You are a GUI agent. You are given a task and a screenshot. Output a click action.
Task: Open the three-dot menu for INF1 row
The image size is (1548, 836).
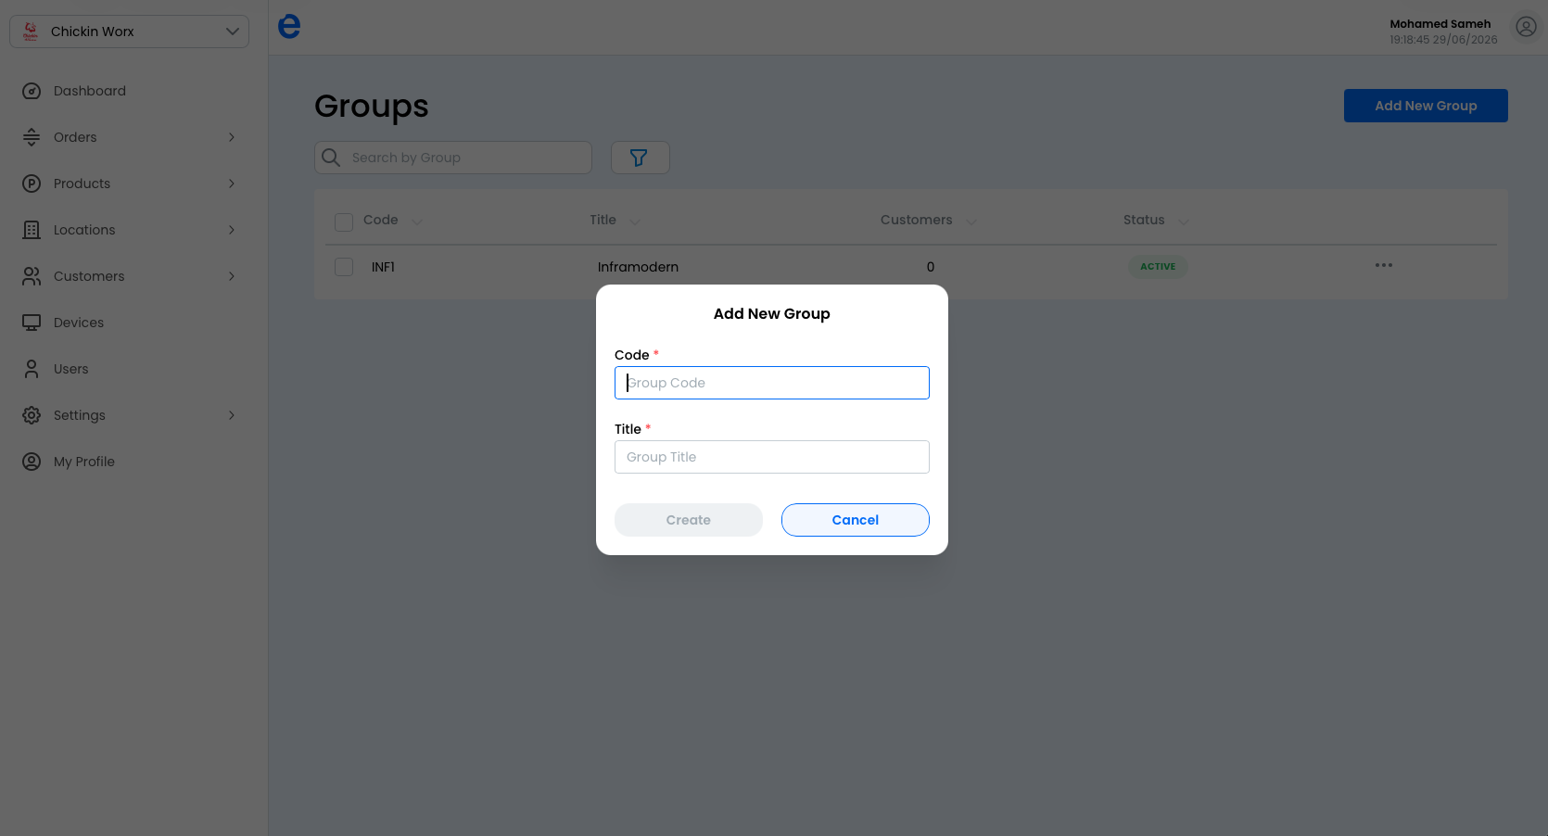click(1384, 265)
